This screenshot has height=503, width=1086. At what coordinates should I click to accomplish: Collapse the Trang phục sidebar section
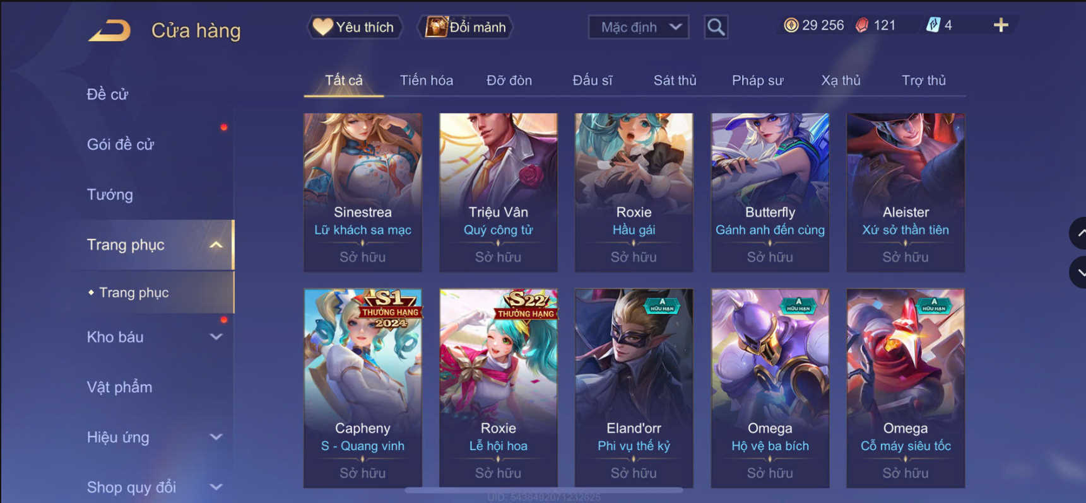coord(216,245)
